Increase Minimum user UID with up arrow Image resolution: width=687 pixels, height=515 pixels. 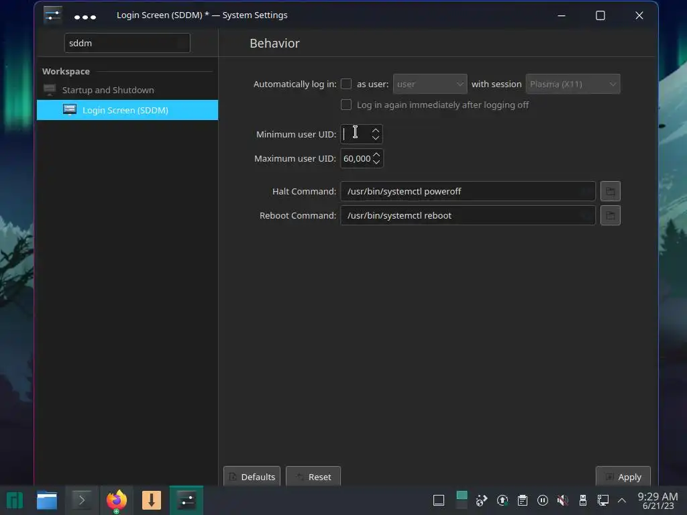[376, 130]
